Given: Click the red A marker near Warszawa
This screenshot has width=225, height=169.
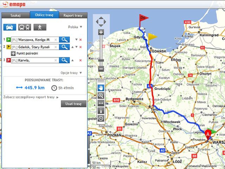Looking at the screenshot, I should pyautogui.click(x=208, y=135).
